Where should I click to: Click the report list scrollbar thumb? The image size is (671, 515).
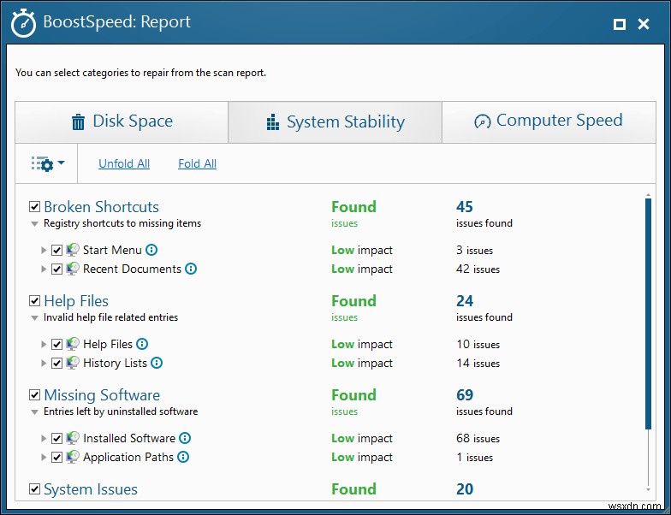point(649,313)
